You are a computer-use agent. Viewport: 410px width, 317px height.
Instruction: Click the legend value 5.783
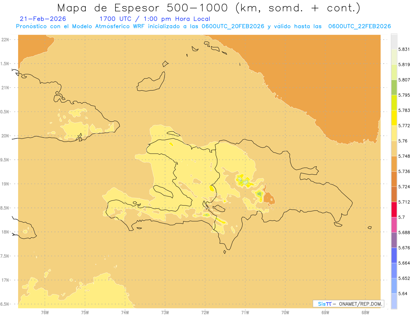[404, 110]
